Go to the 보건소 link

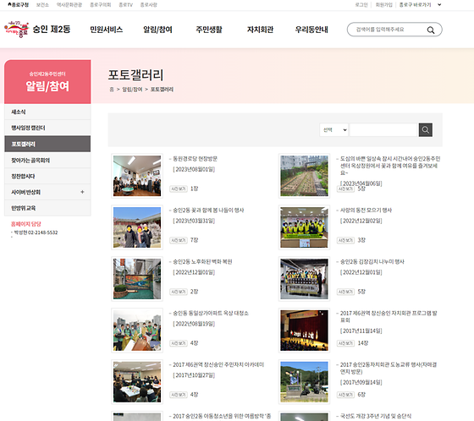42,4
